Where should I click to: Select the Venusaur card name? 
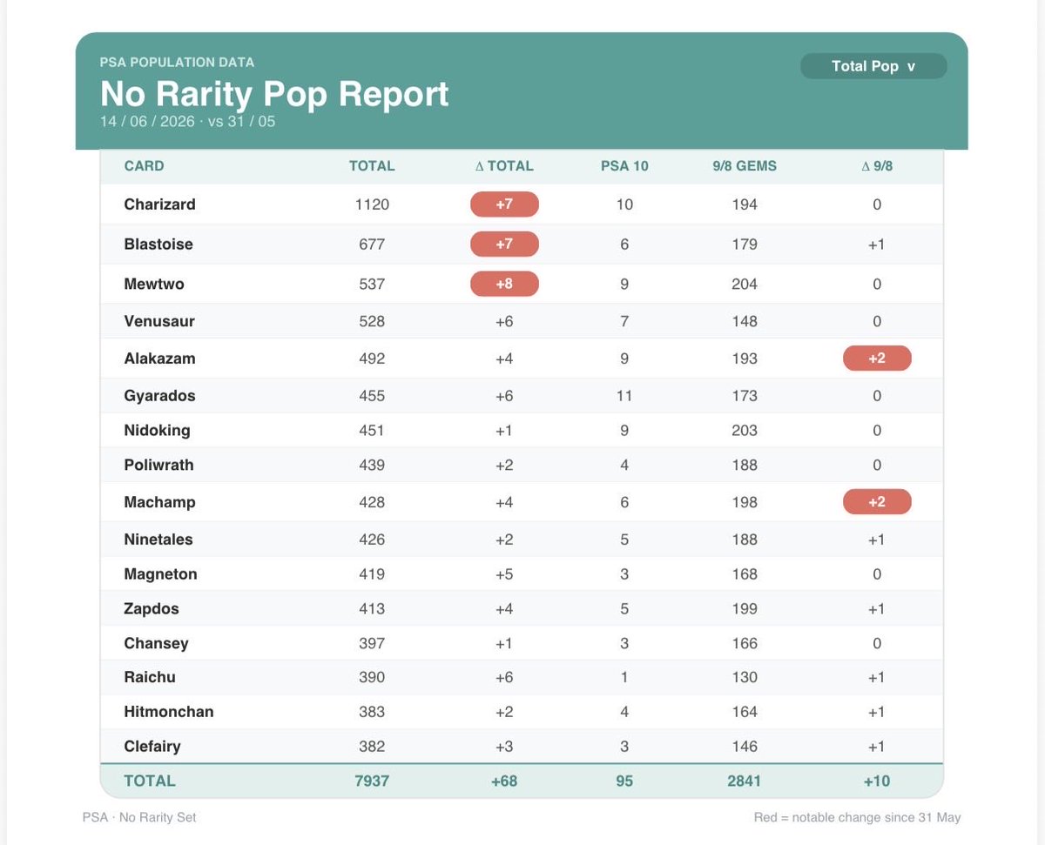point(159,321)
